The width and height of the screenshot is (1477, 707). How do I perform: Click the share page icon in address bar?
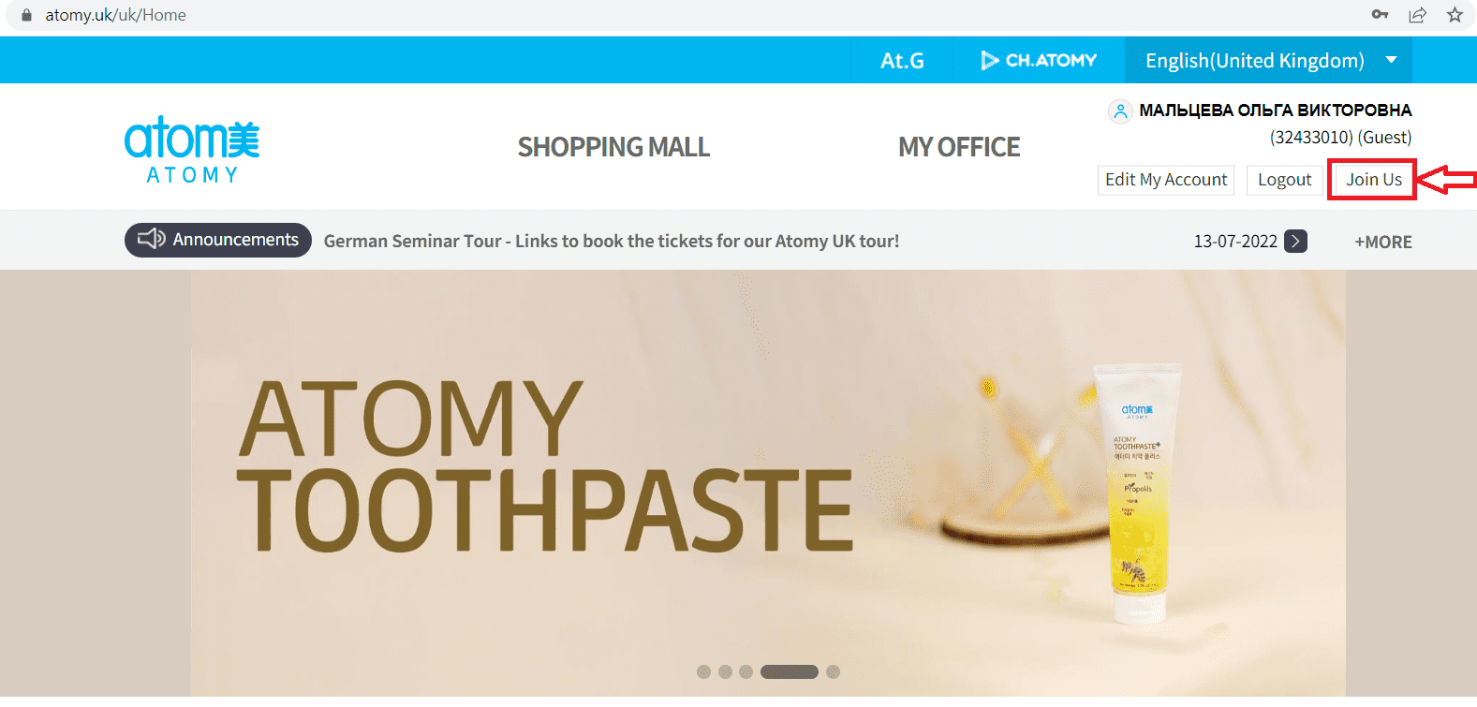tap(1417, 15)
